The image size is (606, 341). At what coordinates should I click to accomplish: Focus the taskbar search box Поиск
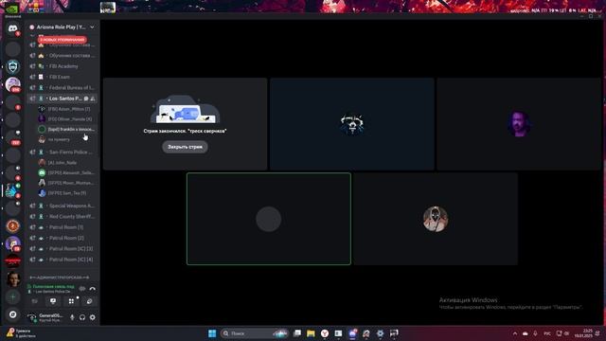254,333
